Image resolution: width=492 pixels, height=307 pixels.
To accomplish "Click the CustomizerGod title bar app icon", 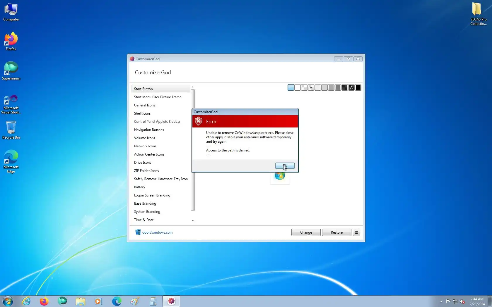I will point(132,59).
